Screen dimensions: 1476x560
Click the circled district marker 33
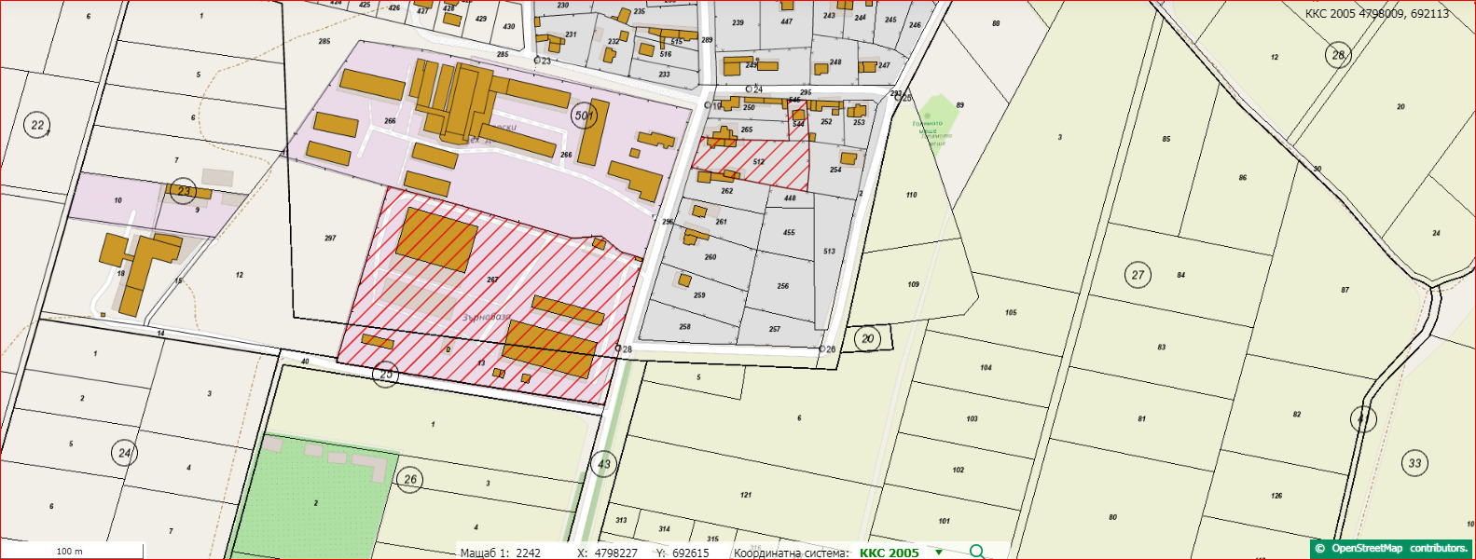pos(1415,463)
